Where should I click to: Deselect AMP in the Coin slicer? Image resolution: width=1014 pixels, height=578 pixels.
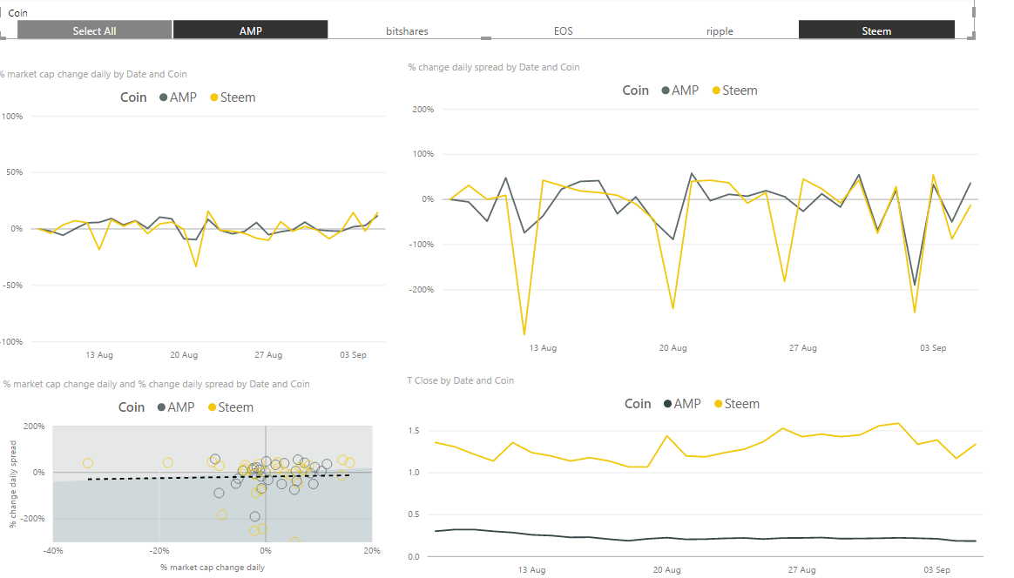pos(251,30)
